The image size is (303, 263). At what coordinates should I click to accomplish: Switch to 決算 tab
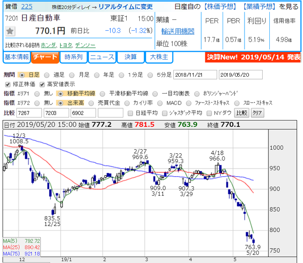pyautogui.click(x=130, y=57)
